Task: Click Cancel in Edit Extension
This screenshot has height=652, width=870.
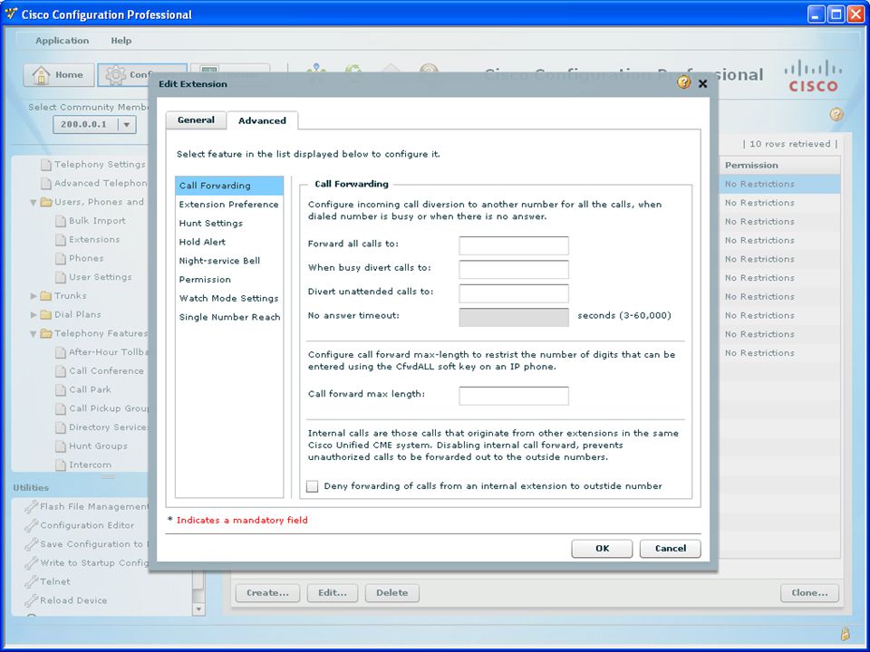Action: (x=671, y=549)
